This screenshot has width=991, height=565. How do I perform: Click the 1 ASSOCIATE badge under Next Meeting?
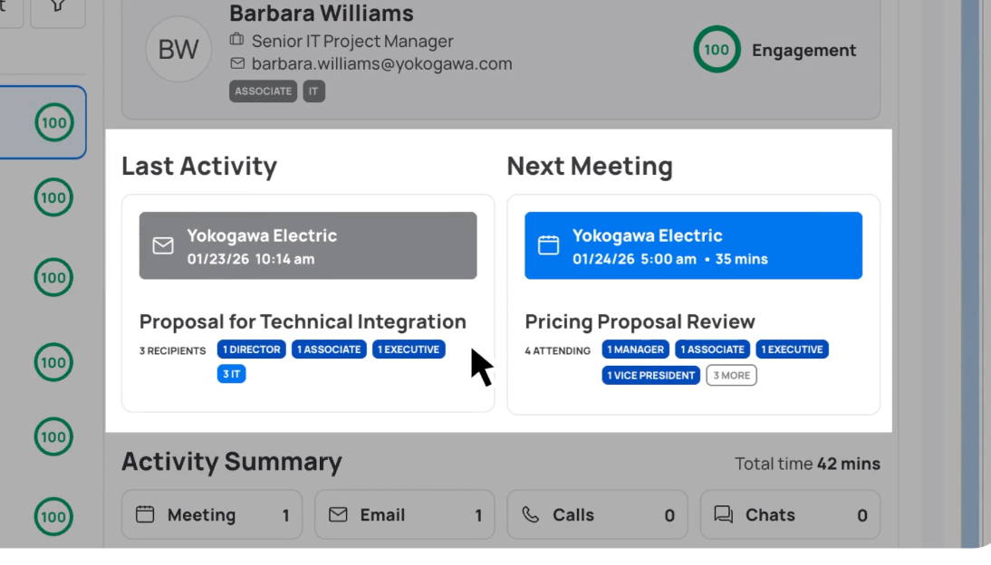tap(712, 350)
